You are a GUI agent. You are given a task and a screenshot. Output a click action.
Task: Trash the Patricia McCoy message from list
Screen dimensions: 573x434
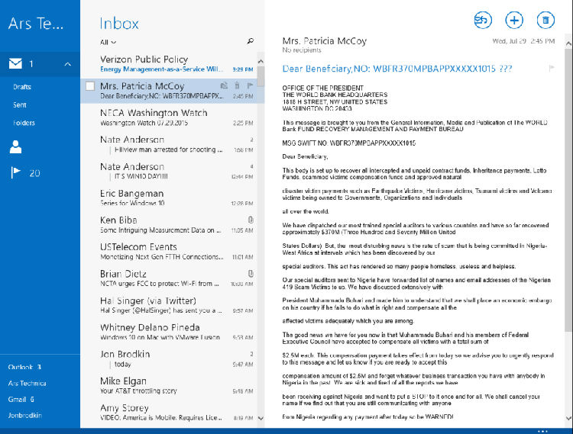pyautogui.click(x=238, y=86)
